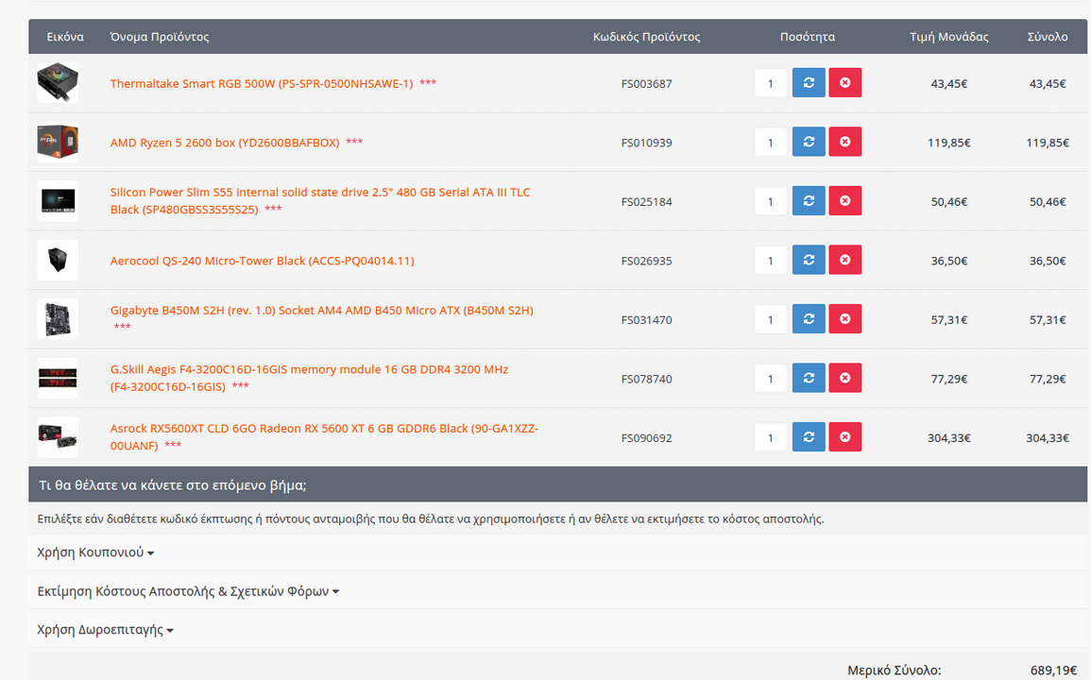Select product code FS010939
The height and width of the screenshot is (680, 1091).
click(646, 143)
